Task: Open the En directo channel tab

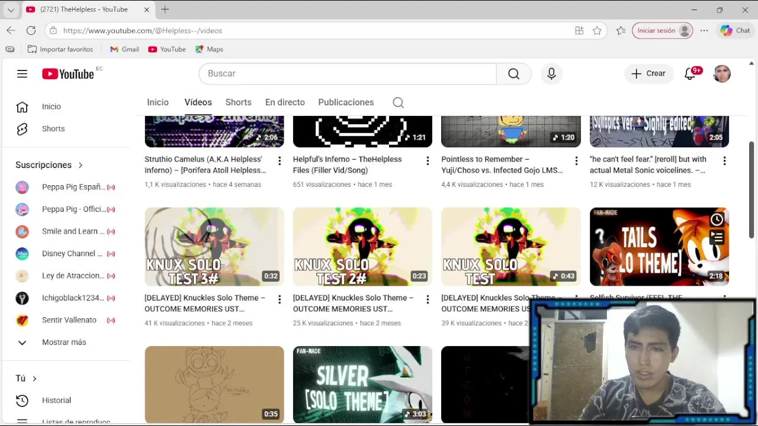Action: [285, 102]
